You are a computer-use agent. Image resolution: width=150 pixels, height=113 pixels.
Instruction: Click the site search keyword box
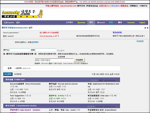(54, 60)
